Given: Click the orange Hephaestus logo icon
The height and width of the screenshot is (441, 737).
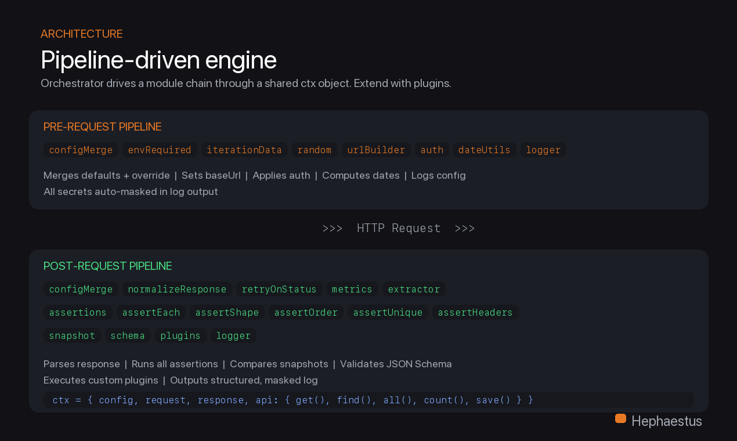Looking at the screenshot, I should click(x=620, y=418).
